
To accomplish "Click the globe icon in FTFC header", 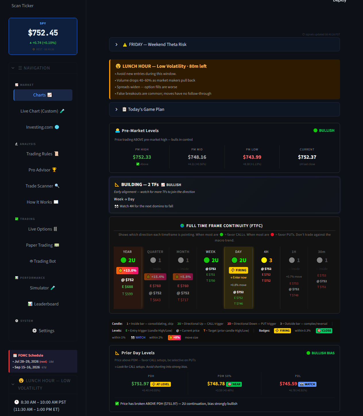I will [x=182, y=226].
